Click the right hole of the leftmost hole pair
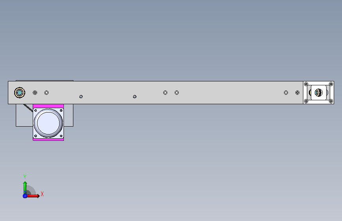 tap(47, 93)
